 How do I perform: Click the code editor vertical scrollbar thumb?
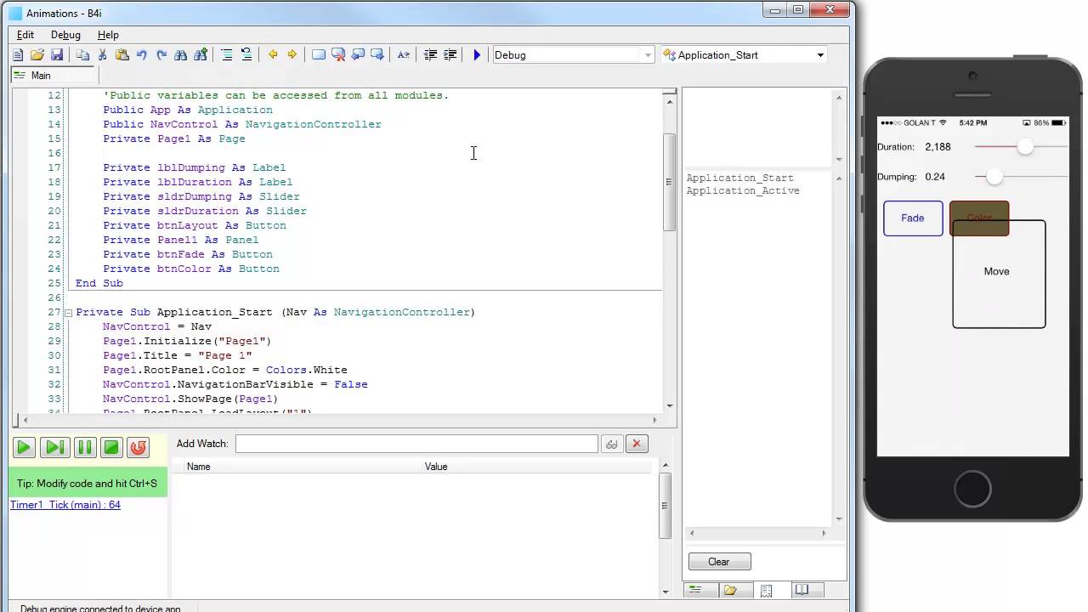click(670, 182)
